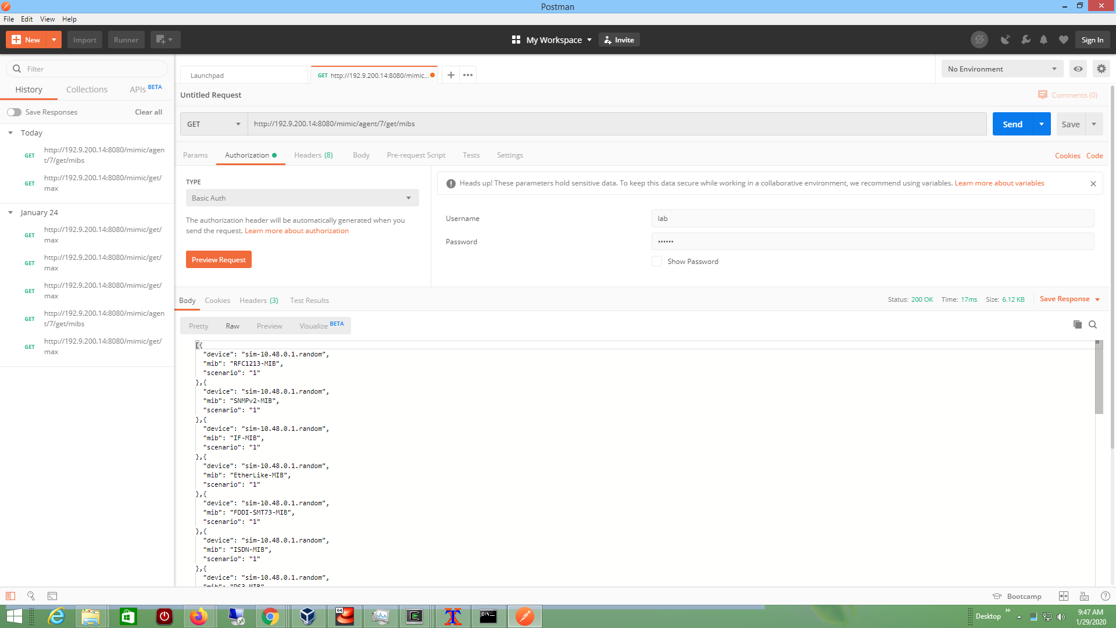
Task: Open the notifications bell icon
Action: pos(1044,40)
